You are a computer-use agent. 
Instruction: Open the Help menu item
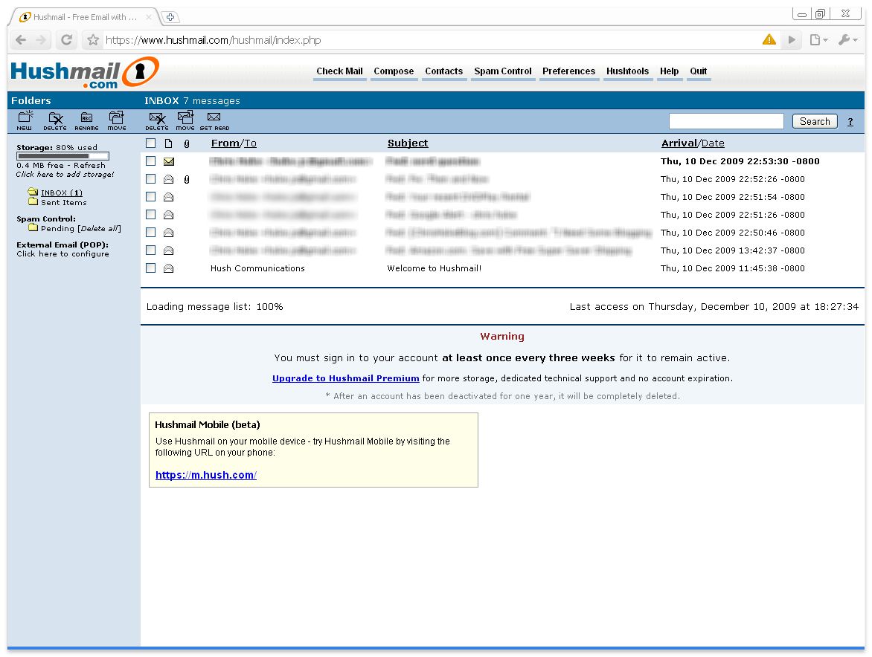tap(669, 71)
